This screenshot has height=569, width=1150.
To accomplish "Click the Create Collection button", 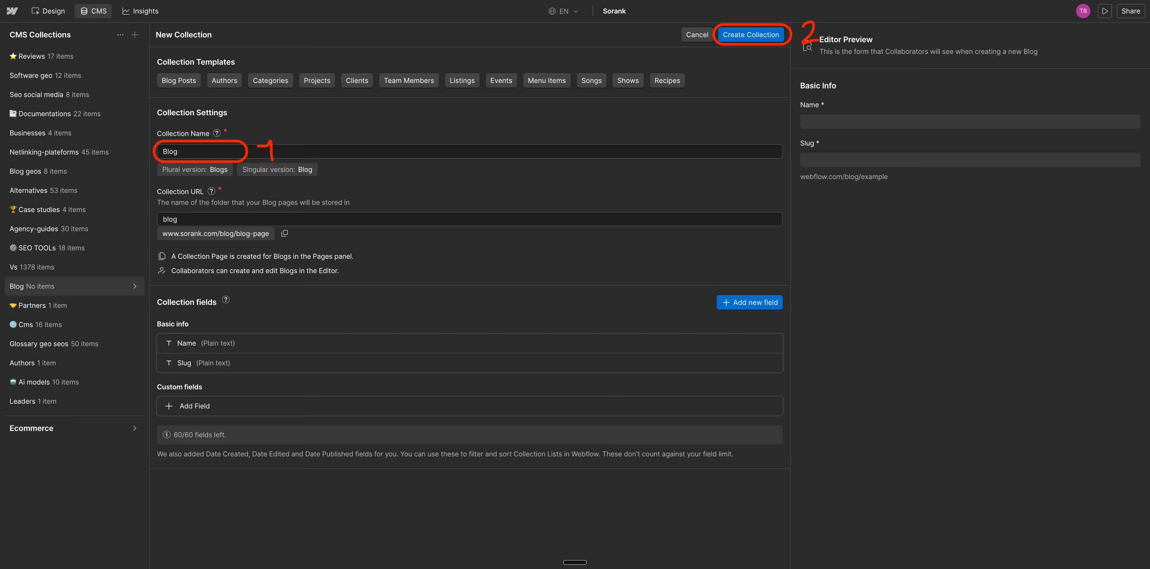I will [750, 34].
